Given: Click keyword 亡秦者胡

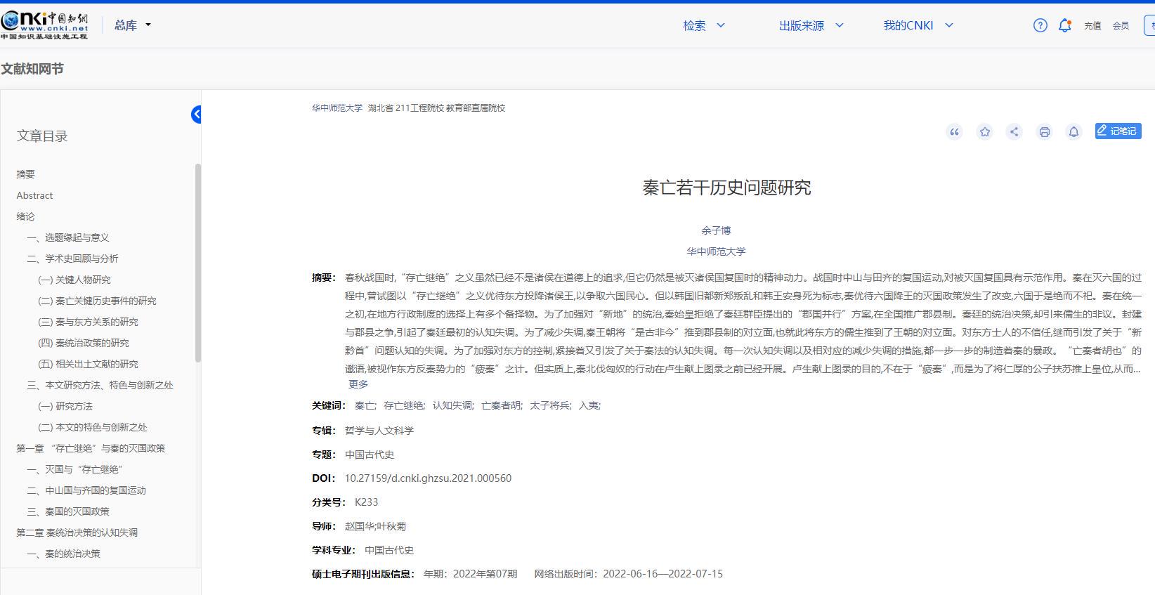Looking at the screenshot, I should pos(502,405).
